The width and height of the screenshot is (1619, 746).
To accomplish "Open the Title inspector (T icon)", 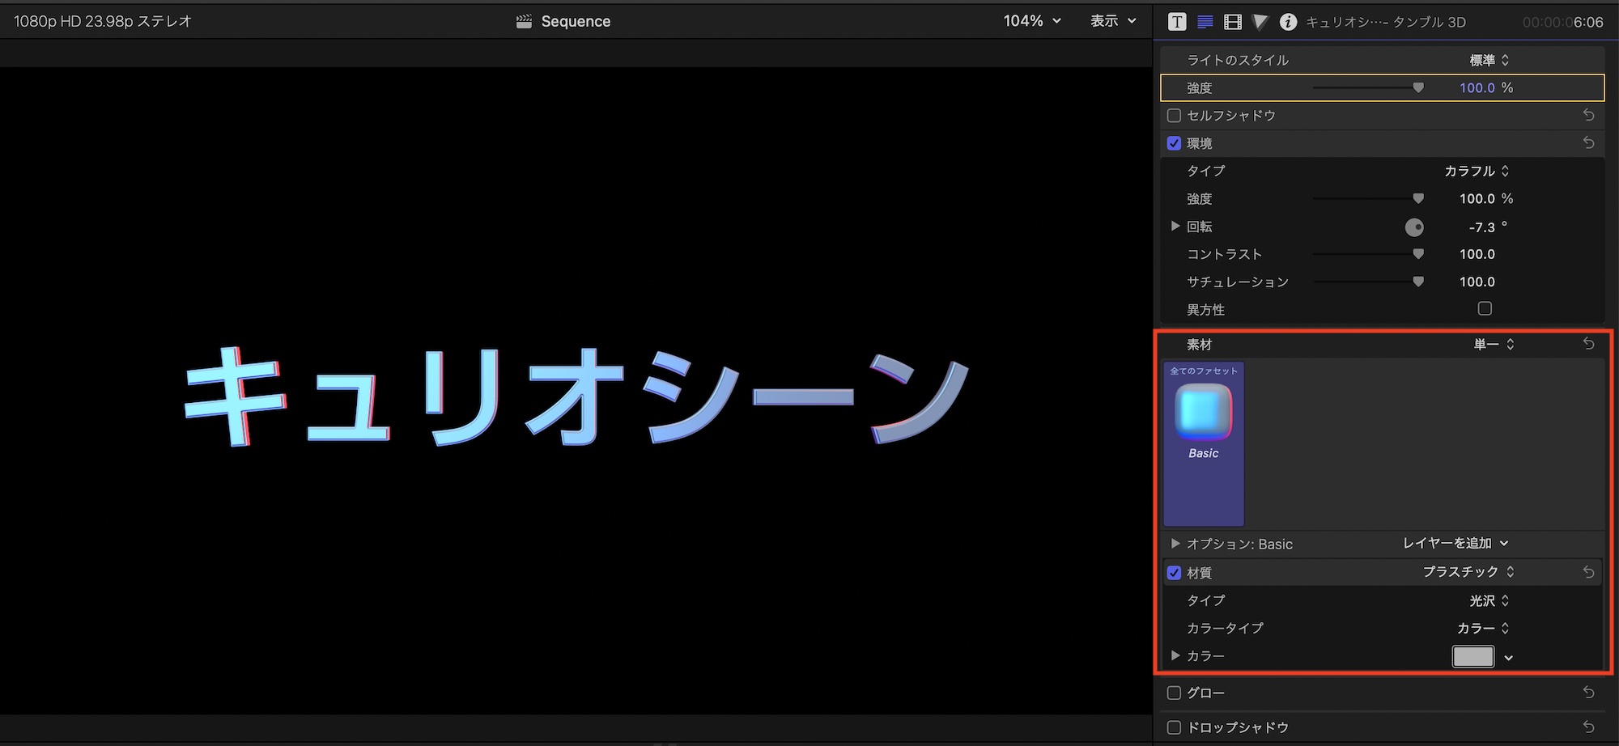I will (1177, 22).
